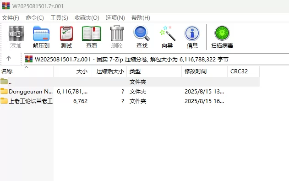Open the 收藏夹(O) menu
Image resolution: width=289 pixels, height=181 pixels.
coord(87,18)
